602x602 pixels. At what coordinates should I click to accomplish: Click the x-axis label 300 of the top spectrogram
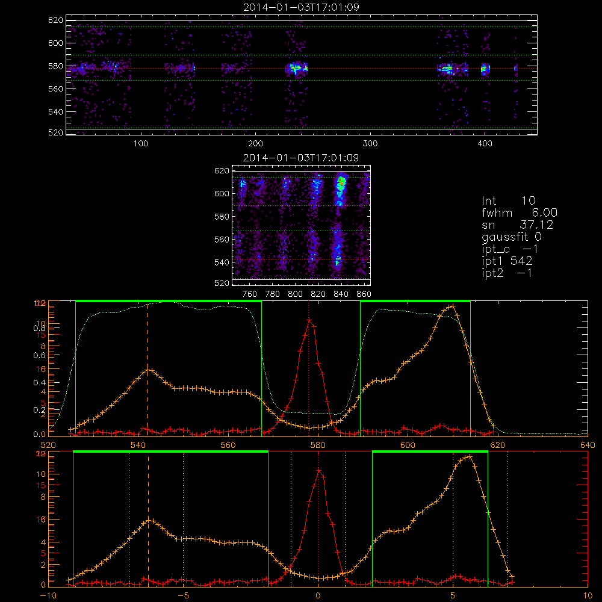[370, 144]
